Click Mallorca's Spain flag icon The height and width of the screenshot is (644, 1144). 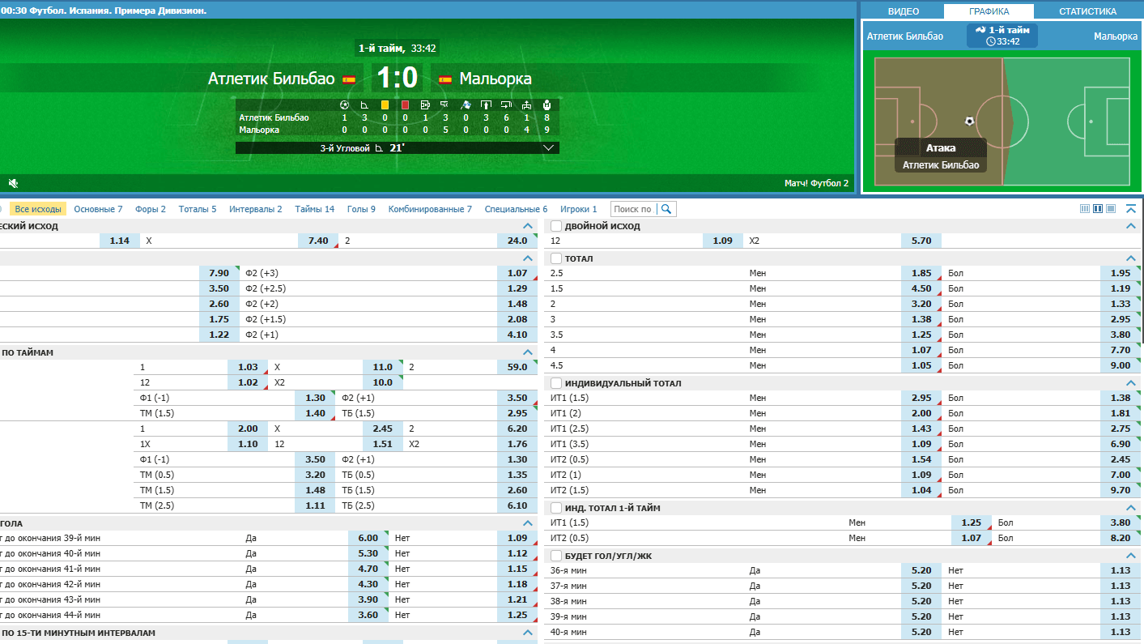click(444, 79)
